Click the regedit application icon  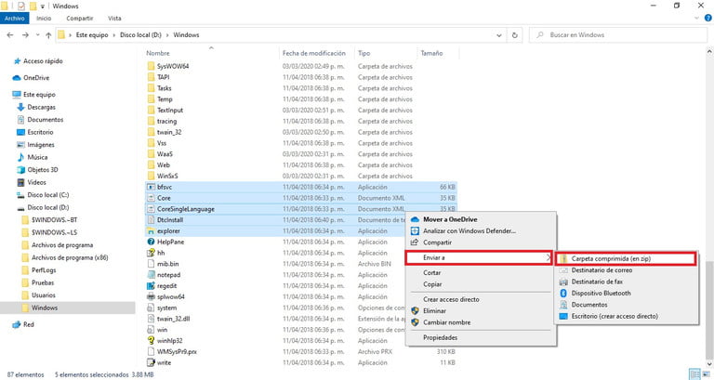tap(152, 286)
